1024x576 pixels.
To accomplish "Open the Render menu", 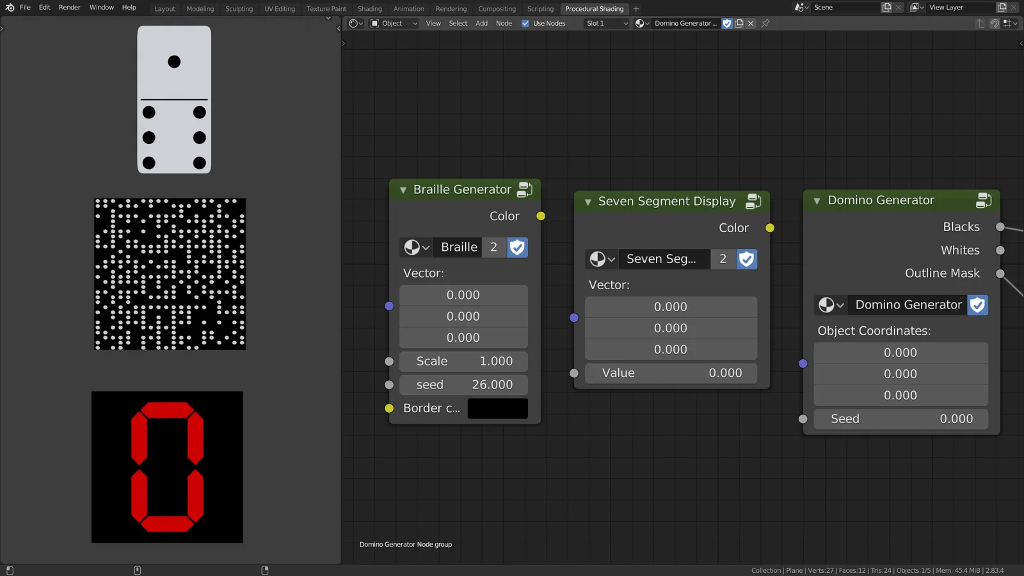I will 69,8.
